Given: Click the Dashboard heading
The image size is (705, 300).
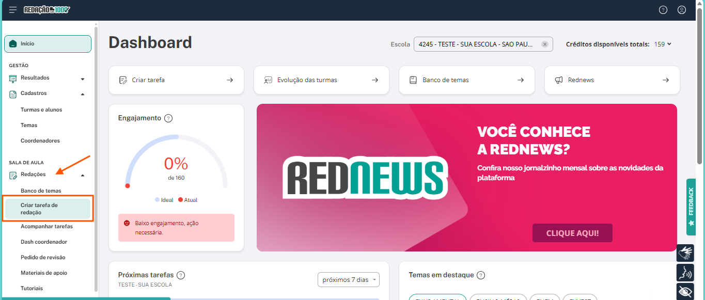Looking at the screenshot, I should point(150,42).
